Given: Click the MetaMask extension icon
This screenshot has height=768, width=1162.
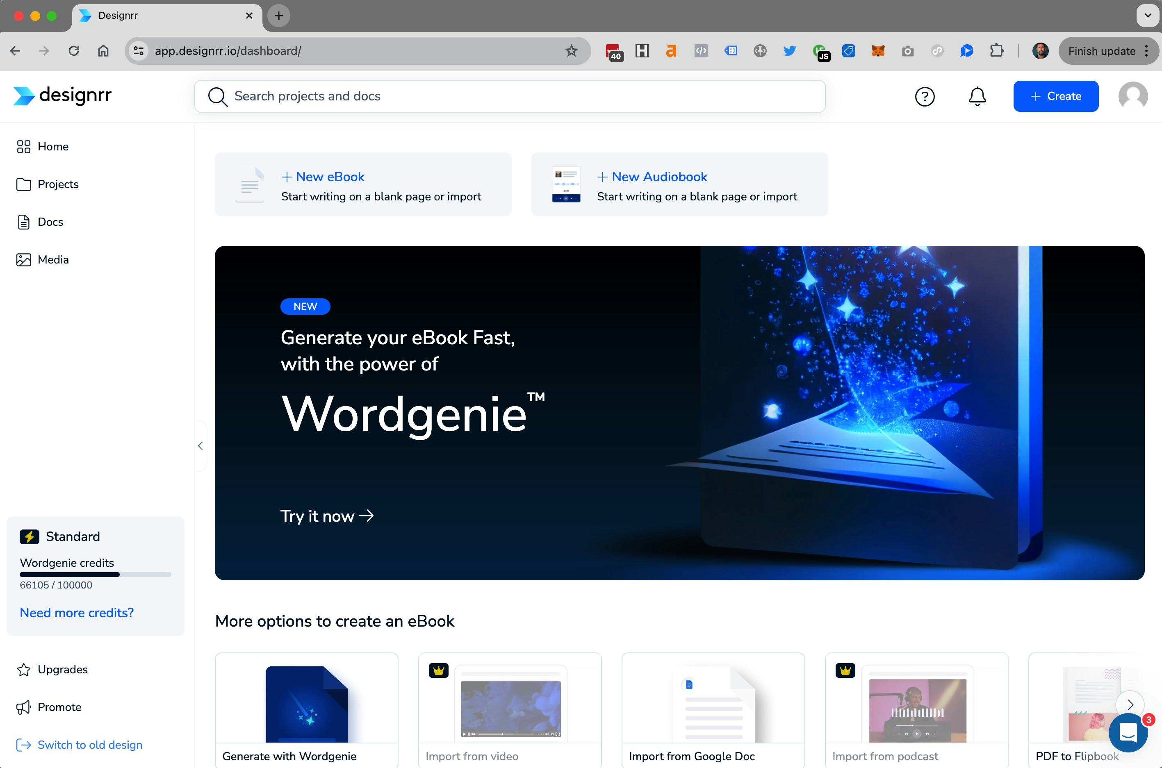Looking at the screenshot, I should click(878, 50).
